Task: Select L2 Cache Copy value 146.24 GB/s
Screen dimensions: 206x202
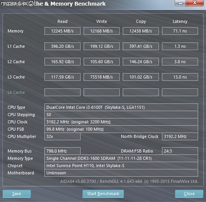Action: click(141, 62)
